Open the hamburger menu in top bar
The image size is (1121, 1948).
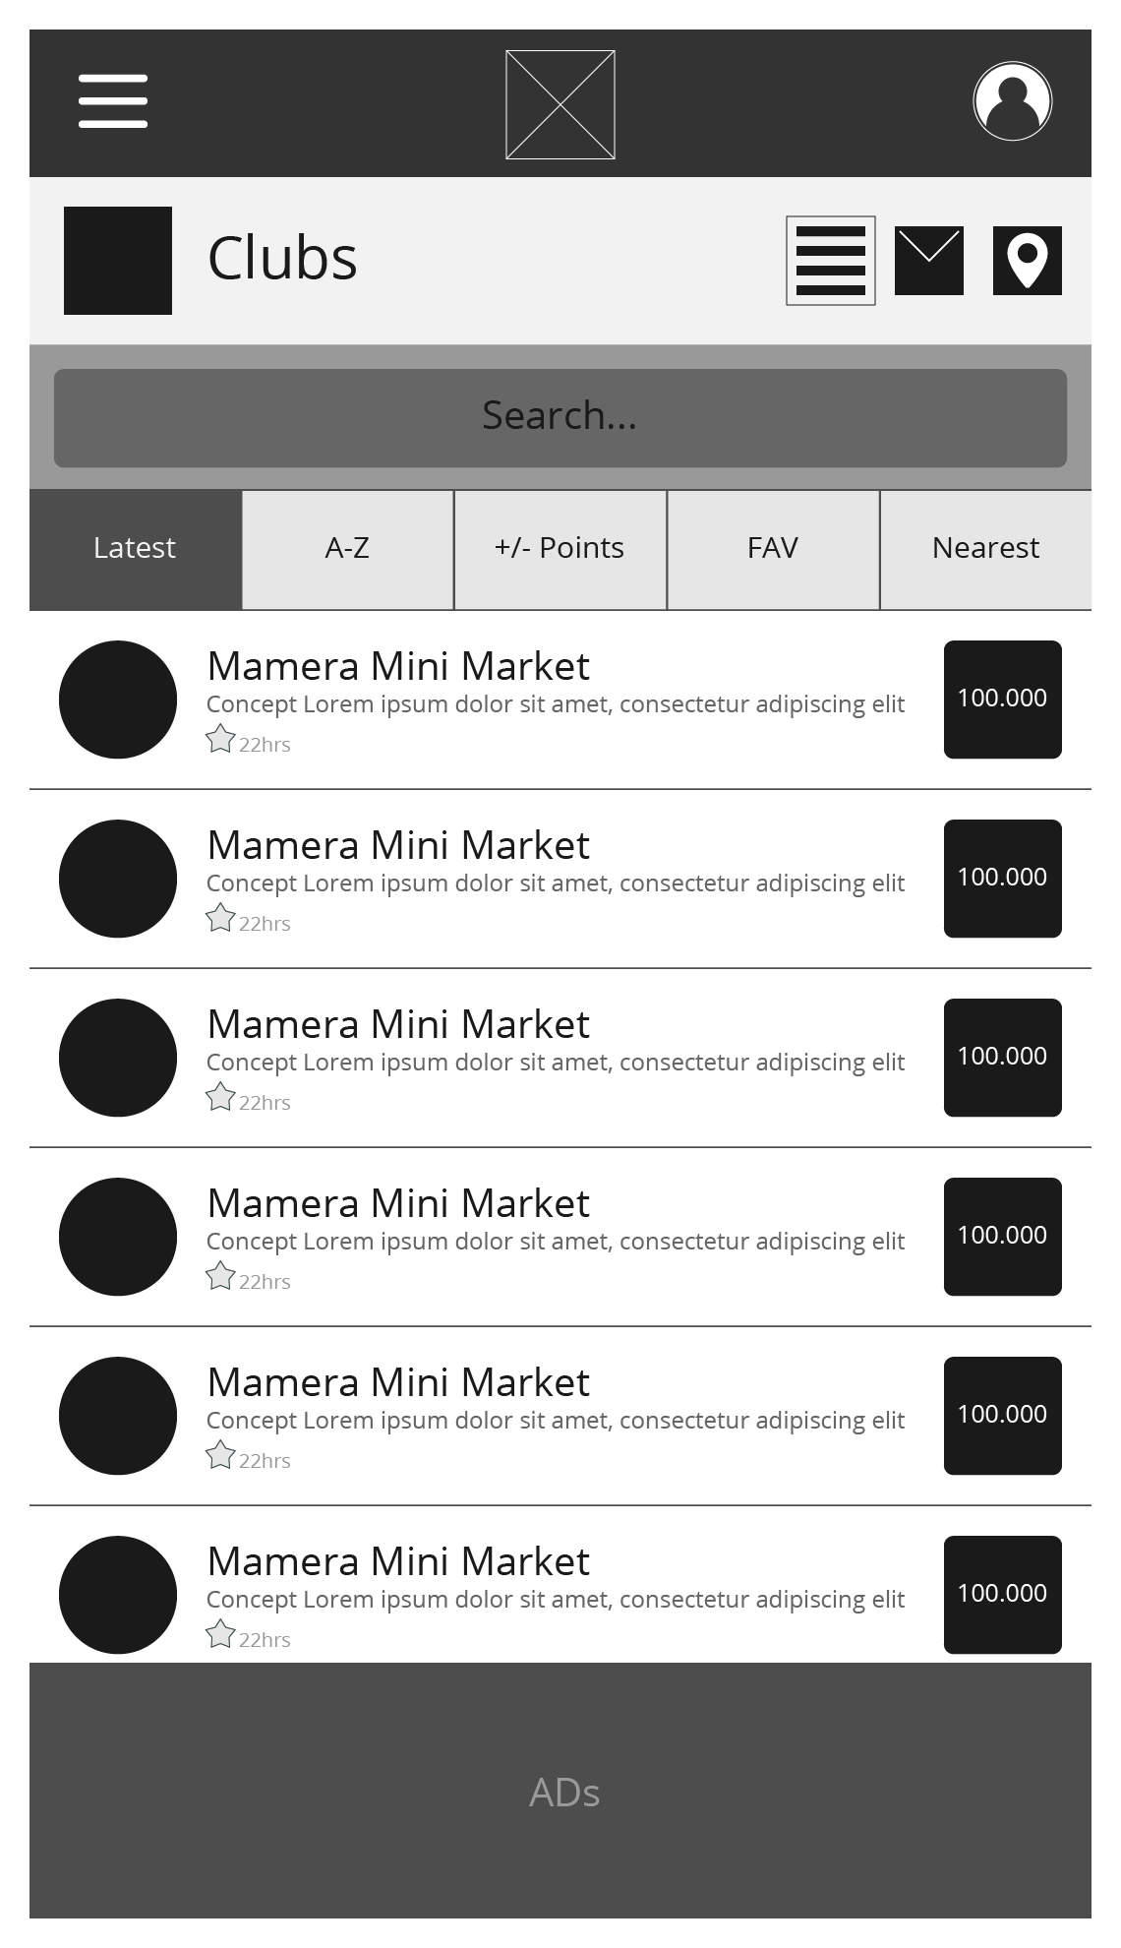[x=113, y=101]
